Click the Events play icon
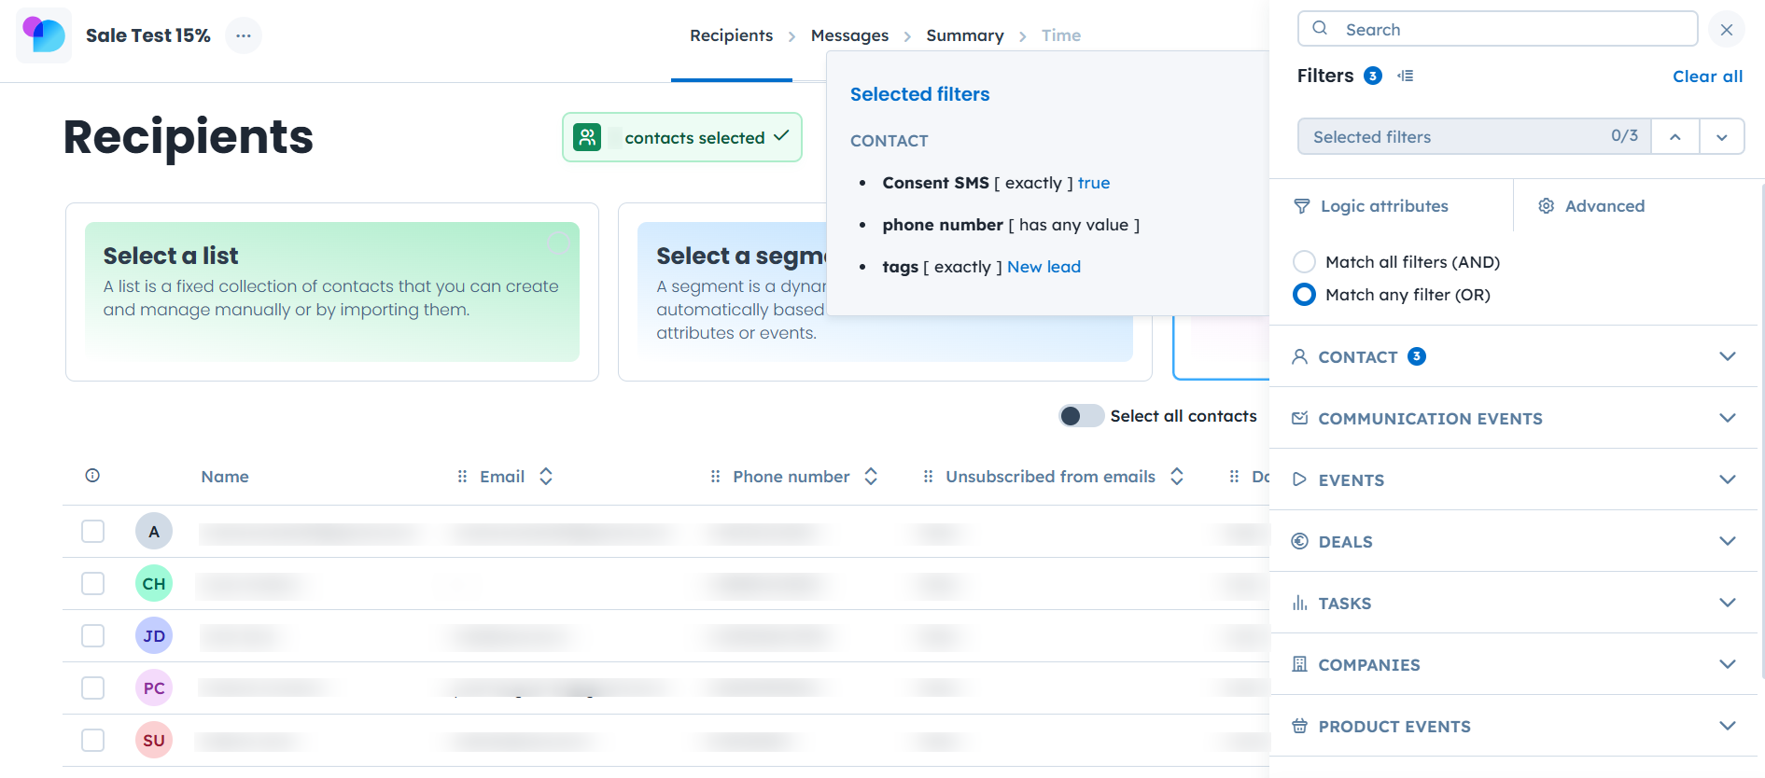Viewport: 1765px width, 778px height. point(1299,479)
